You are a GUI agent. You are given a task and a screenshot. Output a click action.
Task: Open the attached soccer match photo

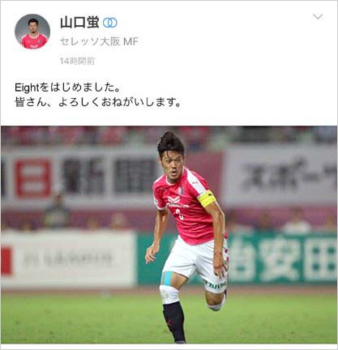(x=169, y=235)
